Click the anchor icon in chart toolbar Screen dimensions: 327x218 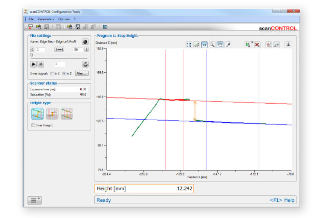pos(288,45)
